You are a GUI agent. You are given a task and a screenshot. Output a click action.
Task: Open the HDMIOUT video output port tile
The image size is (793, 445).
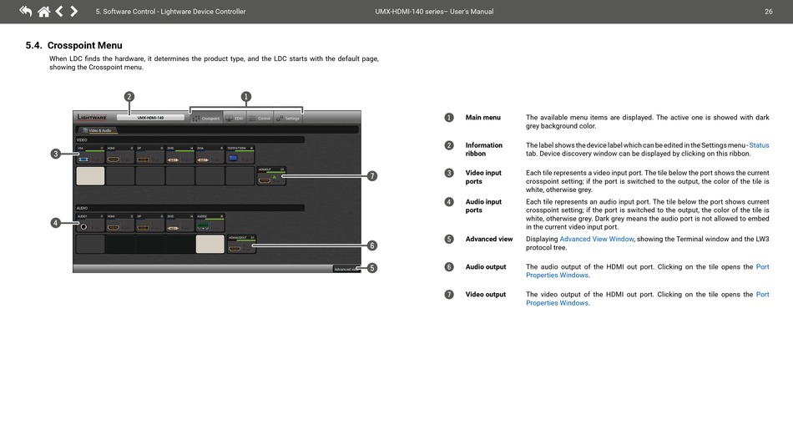click(271, 176)
